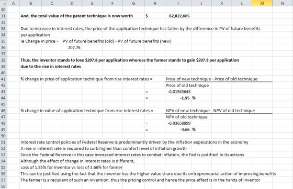The image size is (293, 189).
Task: Click 'A rise in interest rate is required' line
Action: tap(104, 149)
